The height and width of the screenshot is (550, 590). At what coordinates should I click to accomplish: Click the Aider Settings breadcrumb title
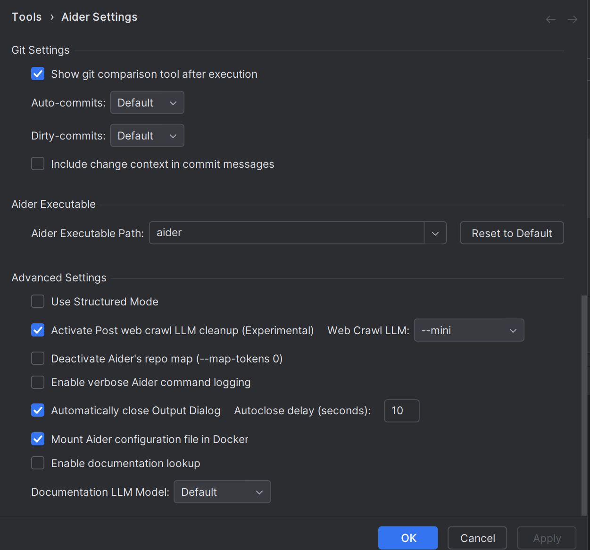100,17
